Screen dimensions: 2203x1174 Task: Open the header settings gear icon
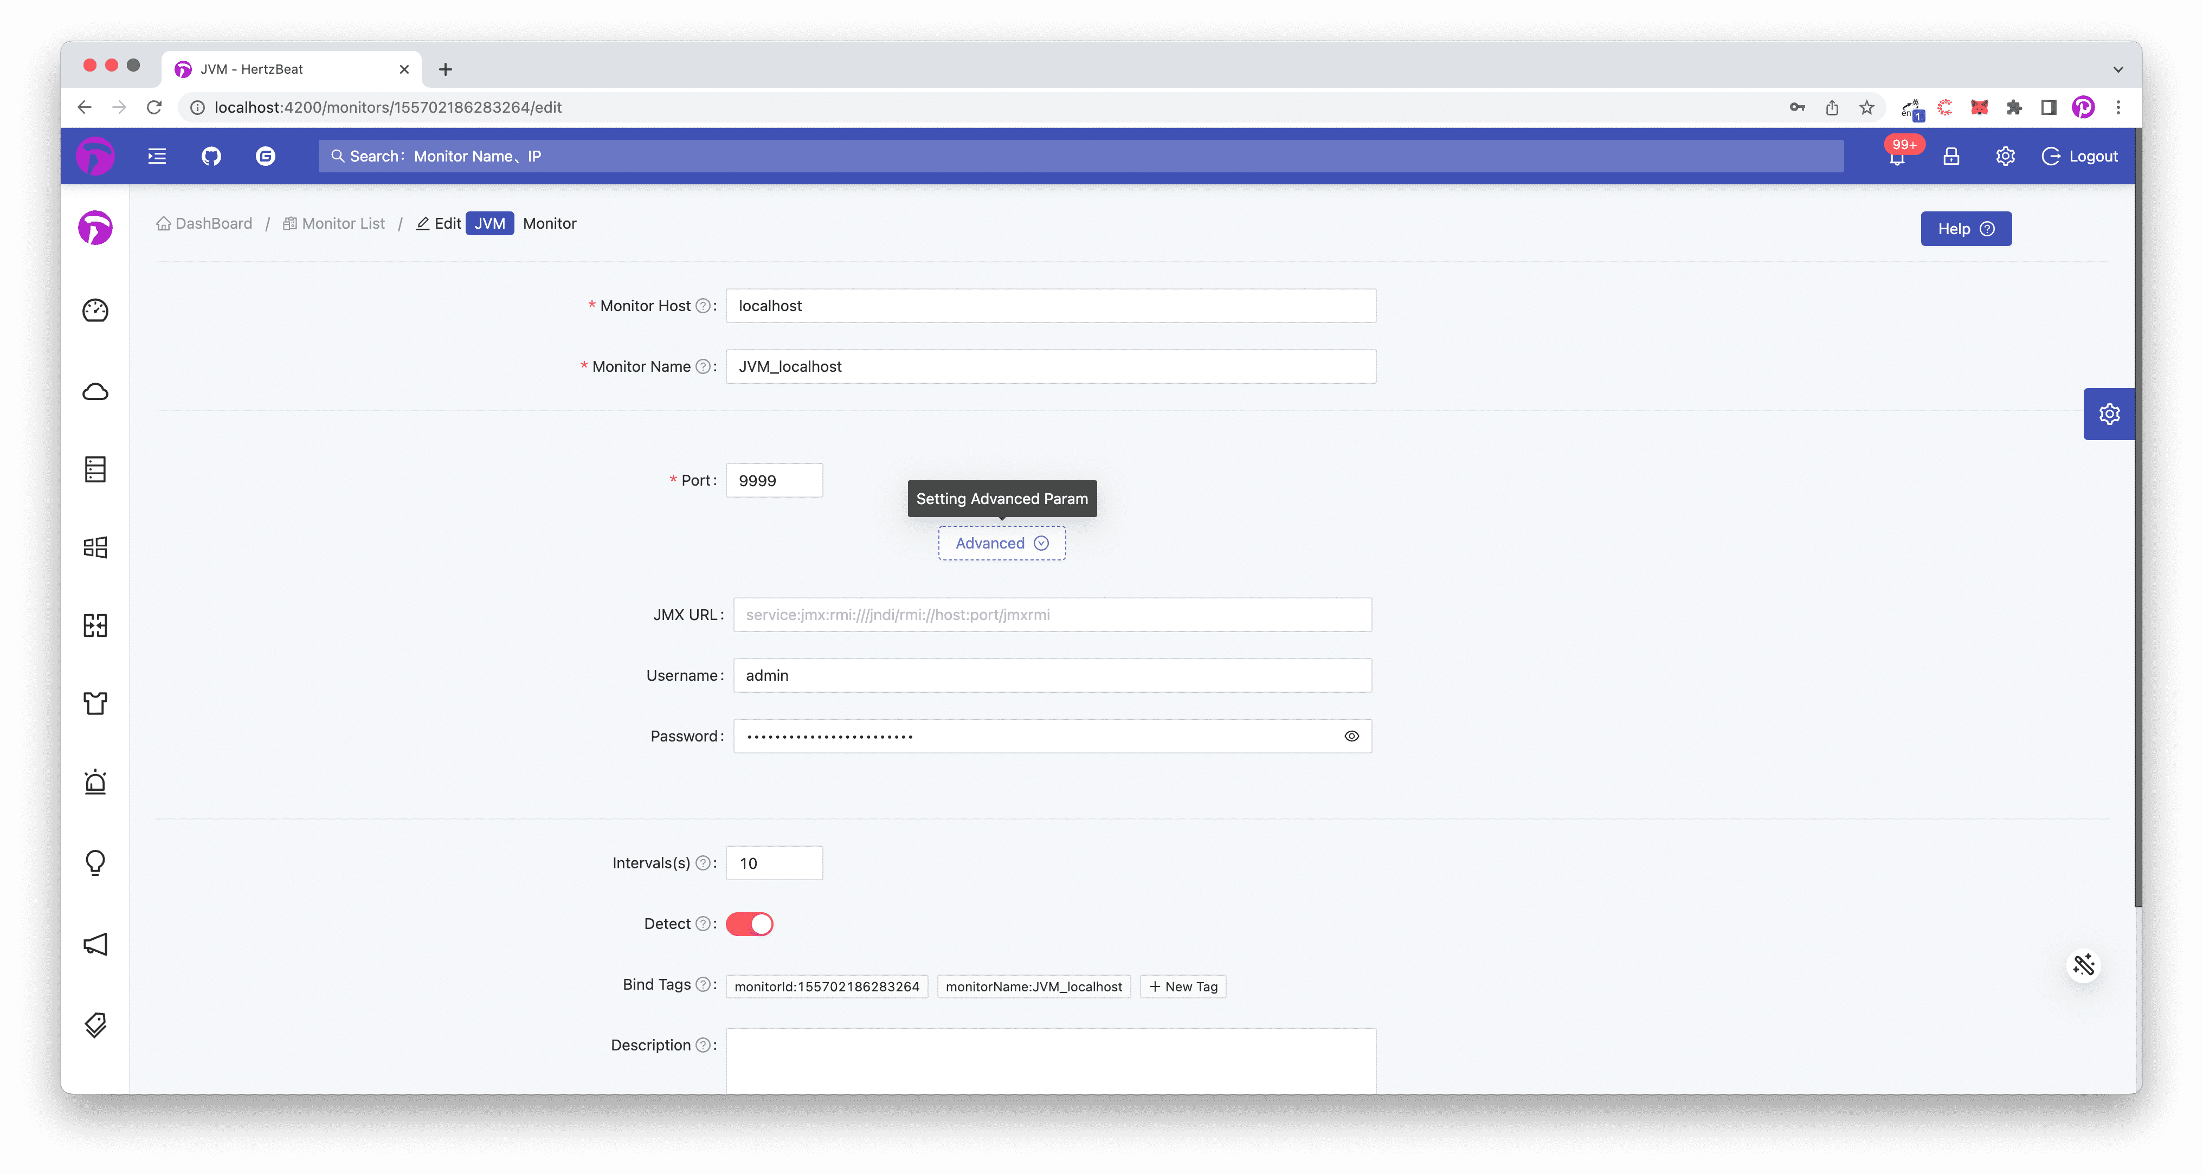(x=2006, y=156)
